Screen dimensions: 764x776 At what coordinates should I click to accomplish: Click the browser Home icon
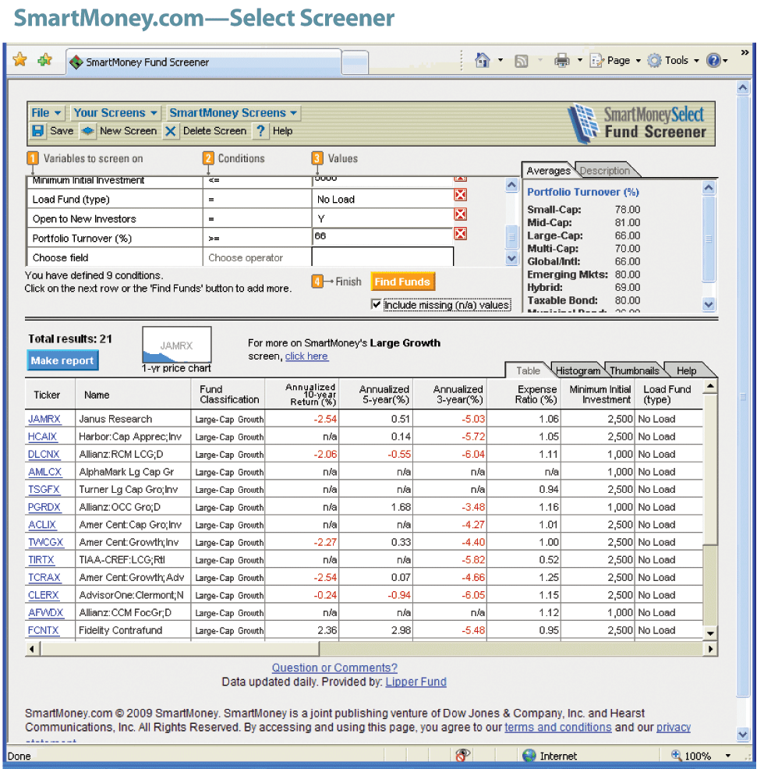[x=483, y=60]
